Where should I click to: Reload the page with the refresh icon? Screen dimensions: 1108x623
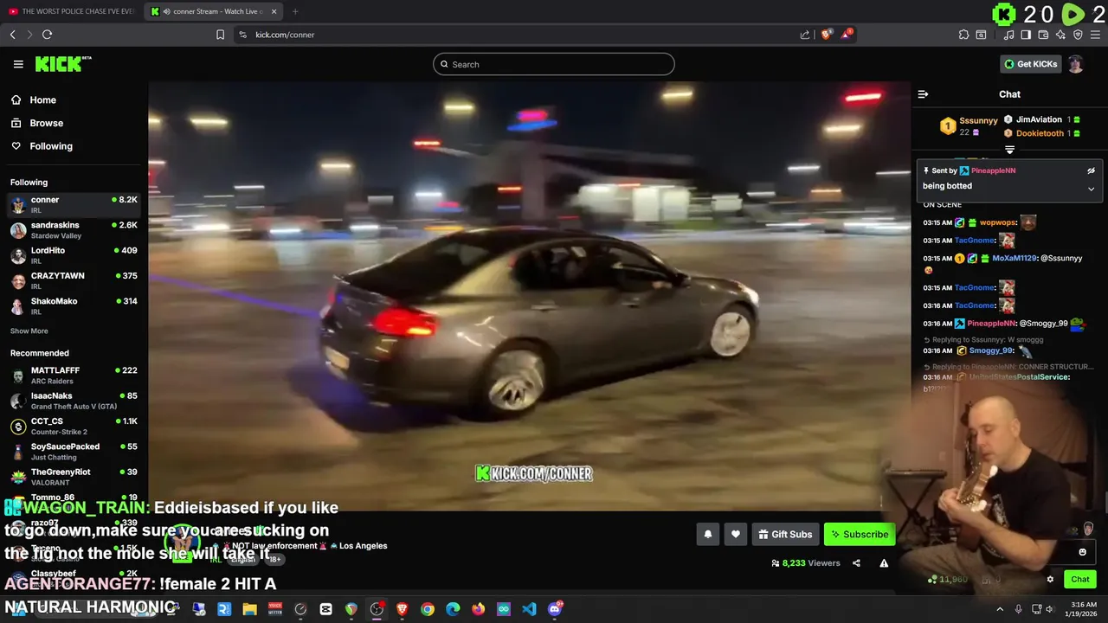pos(47,35)
